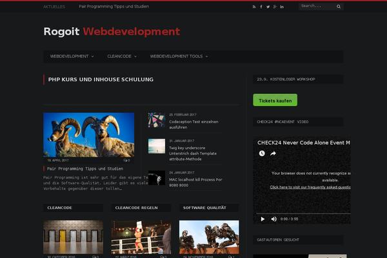Click the video time 0:00 / 3:55

(289, 219)
